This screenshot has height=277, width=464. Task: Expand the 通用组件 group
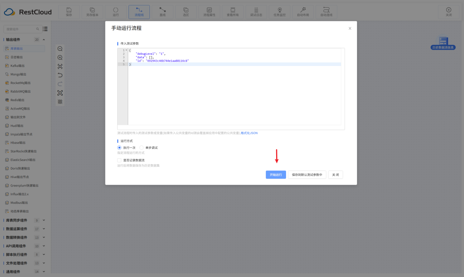(x=44, y=272)
